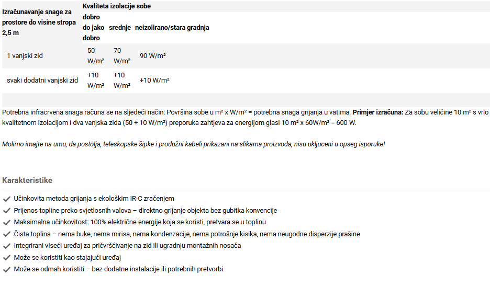Click the "Karakteristike" section heading
This screenshot has width=490, height=287.
27,180
